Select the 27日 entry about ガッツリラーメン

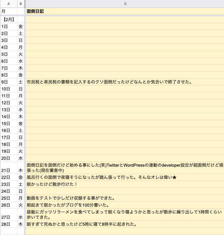click(125, 215)
